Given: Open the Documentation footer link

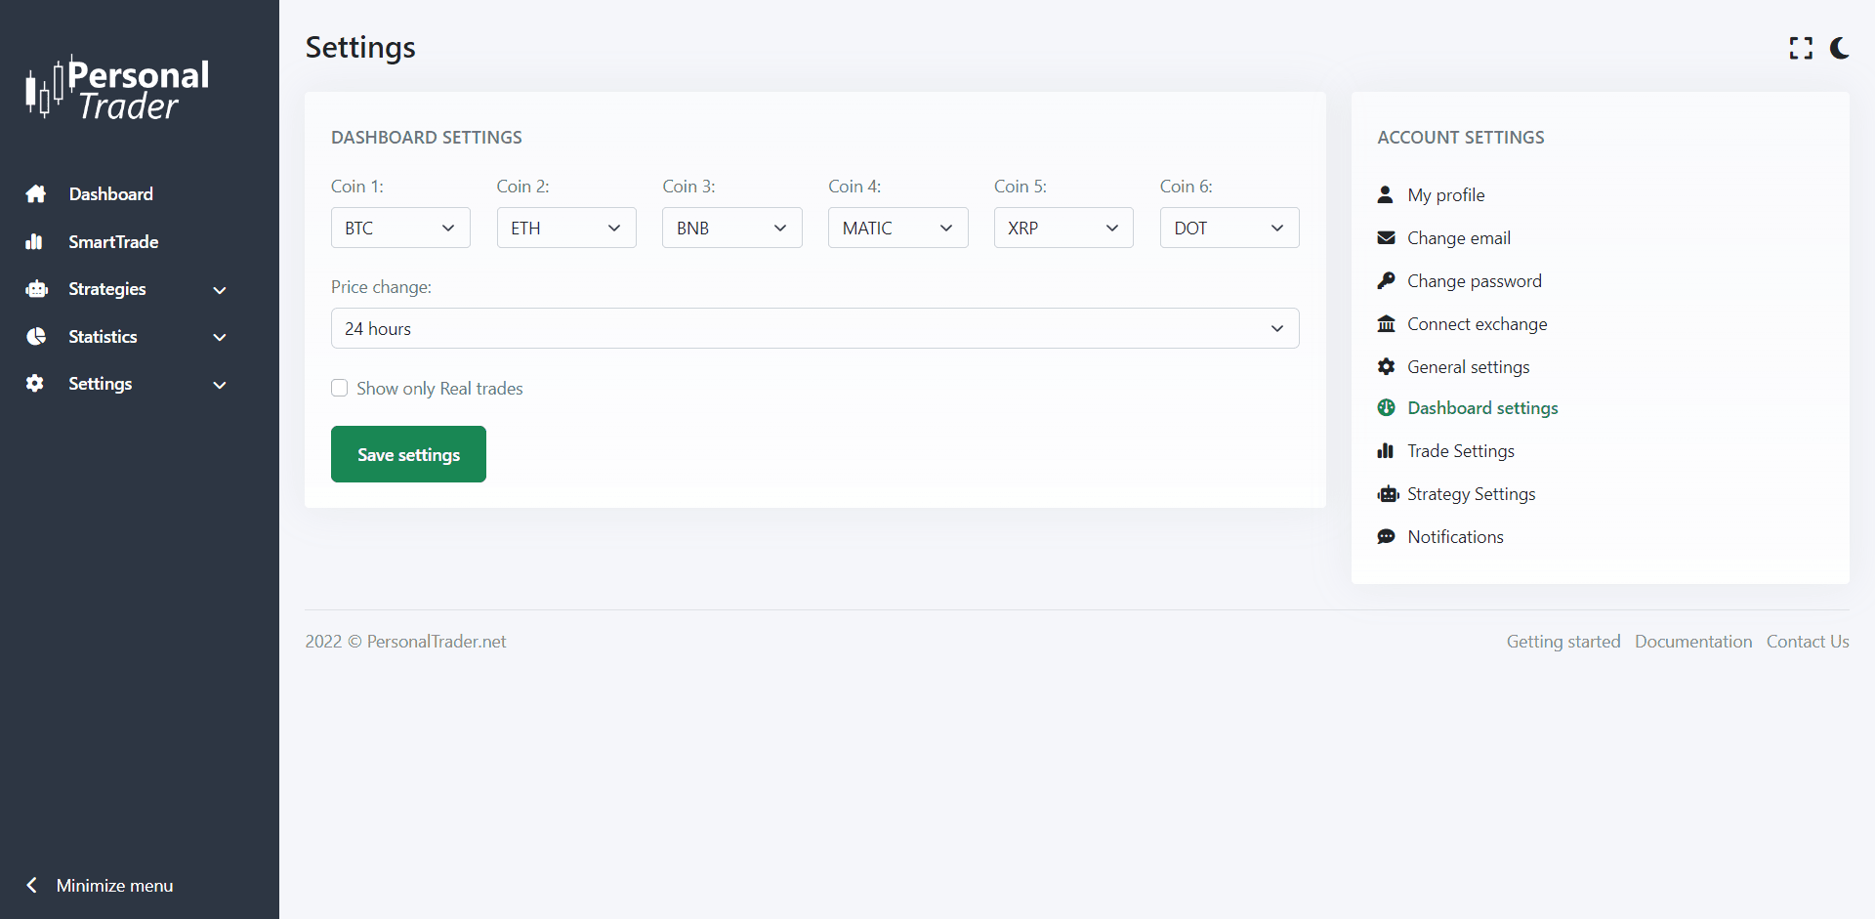Looking at the screenshot, I should (1692, 642).
